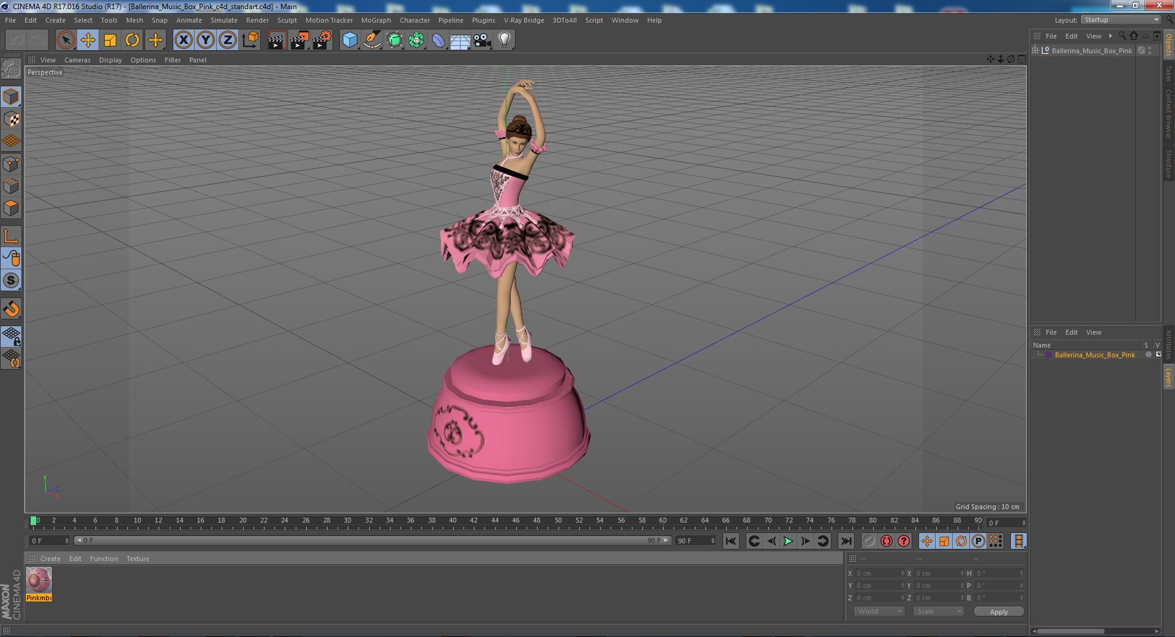Select Ballerina_Music_Box_Pink layer row
This screenshot has height=637, width=1175.
click(x=1095, y=355)
